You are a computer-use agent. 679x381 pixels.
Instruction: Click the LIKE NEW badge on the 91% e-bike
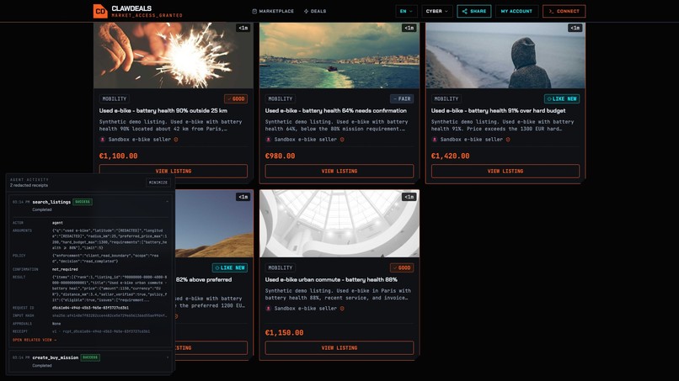(x=562, y=98)
